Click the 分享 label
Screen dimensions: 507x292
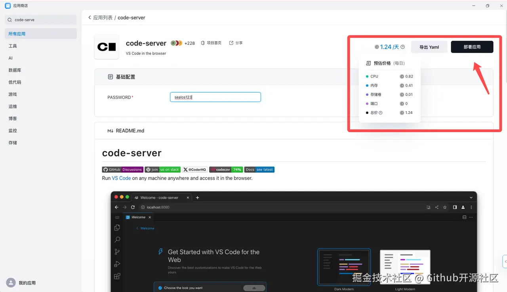(239, 43)
